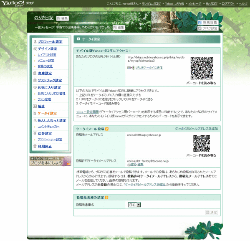The image size is (250, 241).
Task: Click the mail posting address QR code
Action: click(202, 144)
